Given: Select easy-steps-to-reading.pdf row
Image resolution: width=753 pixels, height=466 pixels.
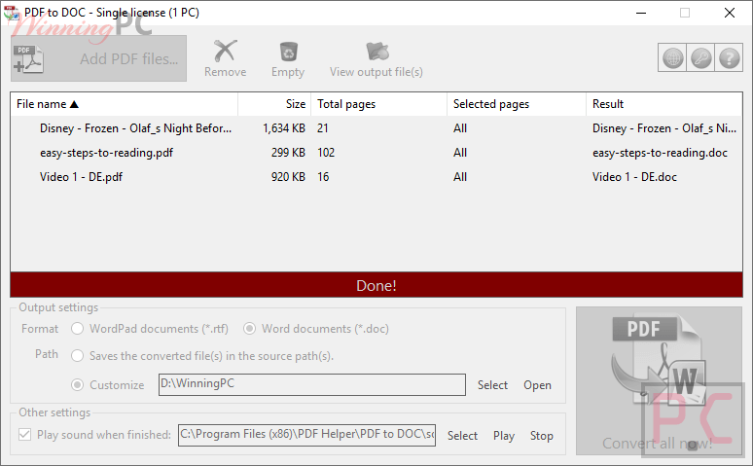Looking at the screenshot, I should pyautogui.click(x=376, y=153).
